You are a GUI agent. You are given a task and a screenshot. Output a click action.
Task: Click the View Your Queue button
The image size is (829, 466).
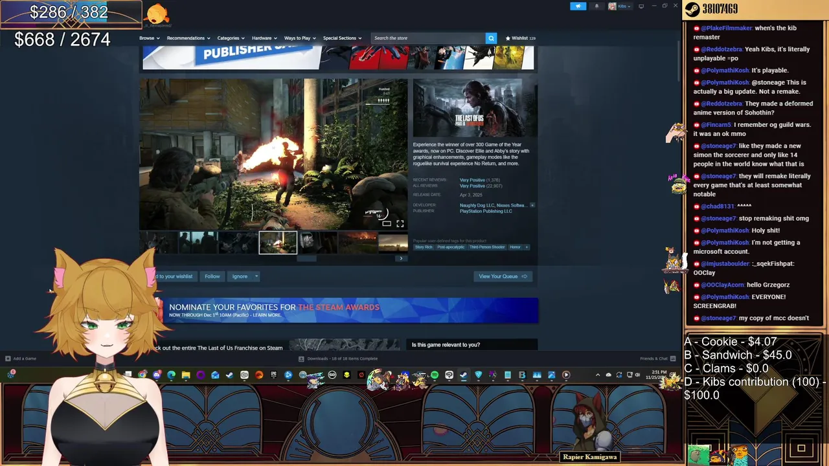pos(503,276)
